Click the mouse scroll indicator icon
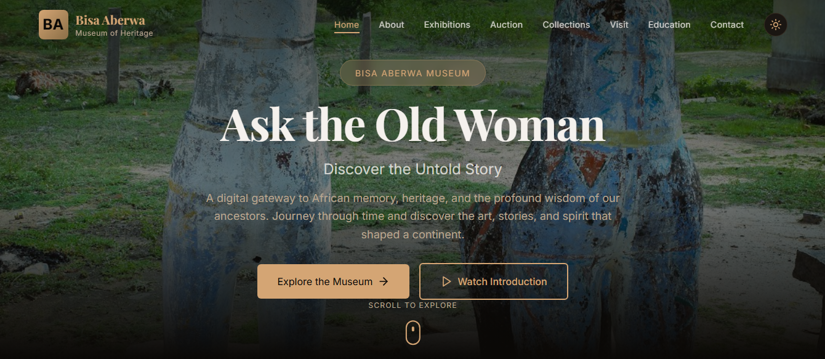Viewport: 825px width, 359px height. [413, 333]
